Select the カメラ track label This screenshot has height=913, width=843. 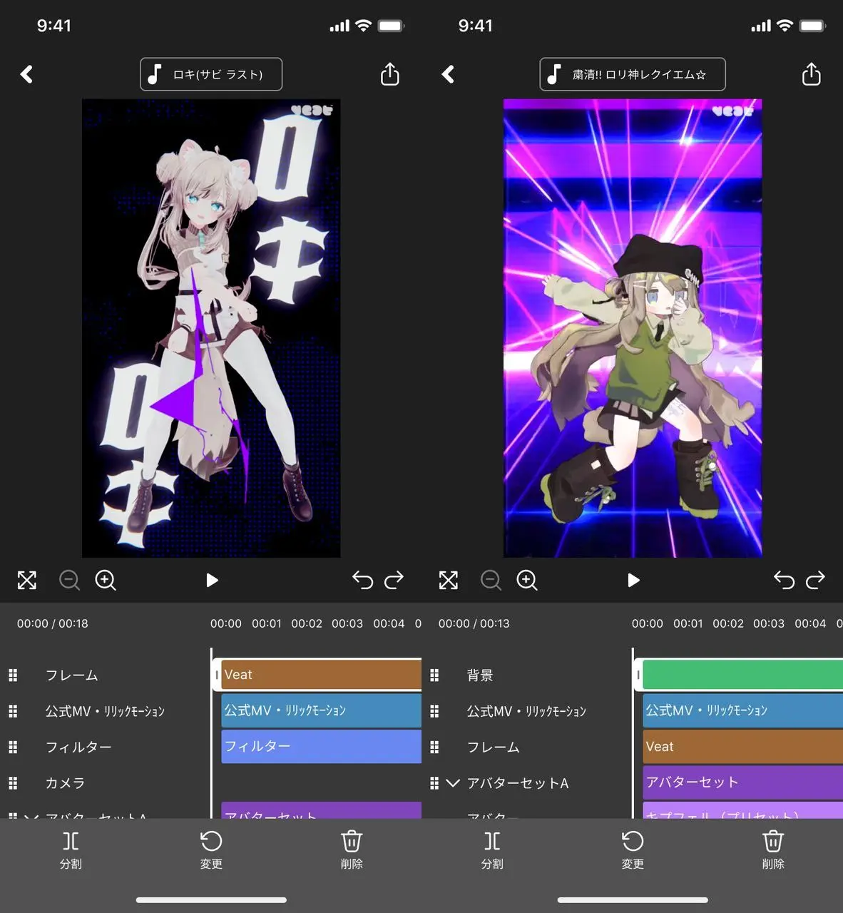point(64,782)
